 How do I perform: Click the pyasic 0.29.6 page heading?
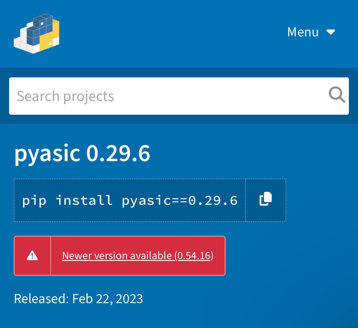tap(82, 153)
